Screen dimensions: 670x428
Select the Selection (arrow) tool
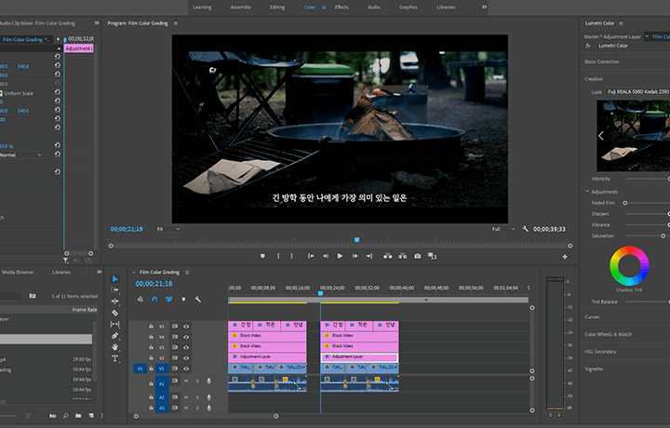click(x=115, y=279)
